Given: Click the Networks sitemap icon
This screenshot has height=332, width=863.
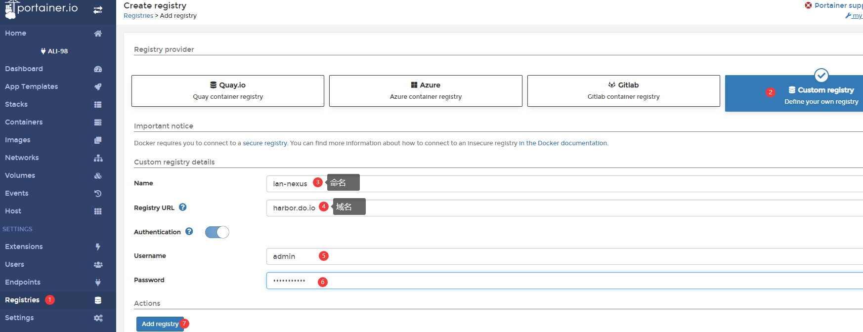Looking at the screenshot, I should tap(98, 158).
